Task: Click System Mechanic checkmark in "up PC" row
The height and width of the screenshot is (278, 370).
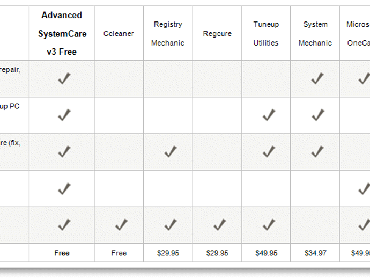Action: [x=317, y=115]
